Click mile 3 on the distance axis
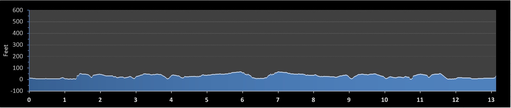 (x=135, y=100)
